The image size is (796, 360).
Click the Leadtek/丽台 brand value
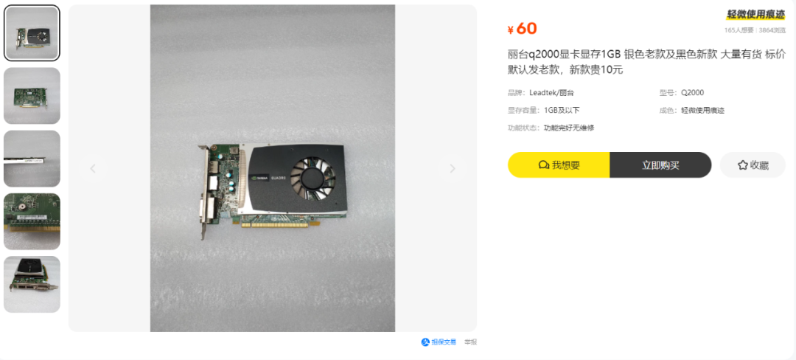(x=552, y=93)
